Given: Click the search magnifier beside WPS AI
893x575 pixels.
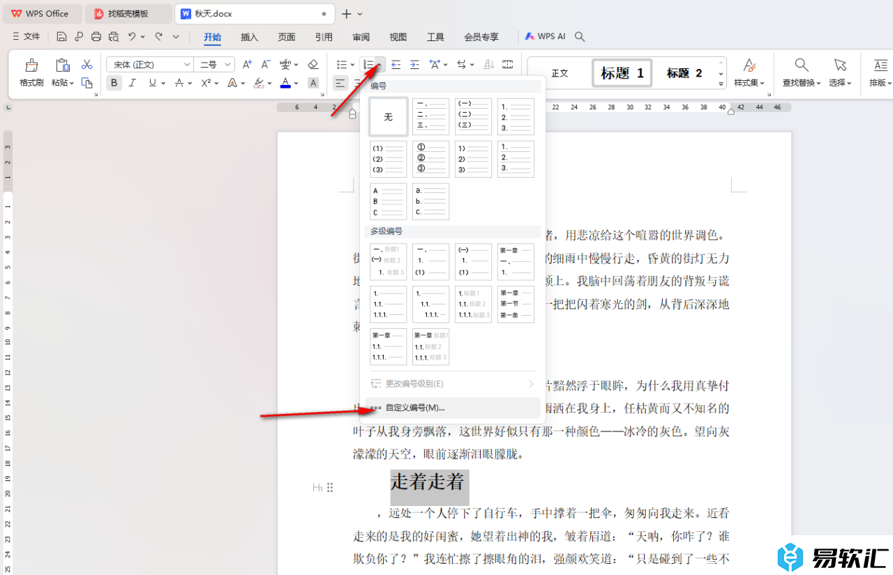Looking at the screenshot, I should pyautogui.click(x=580, y=36).
